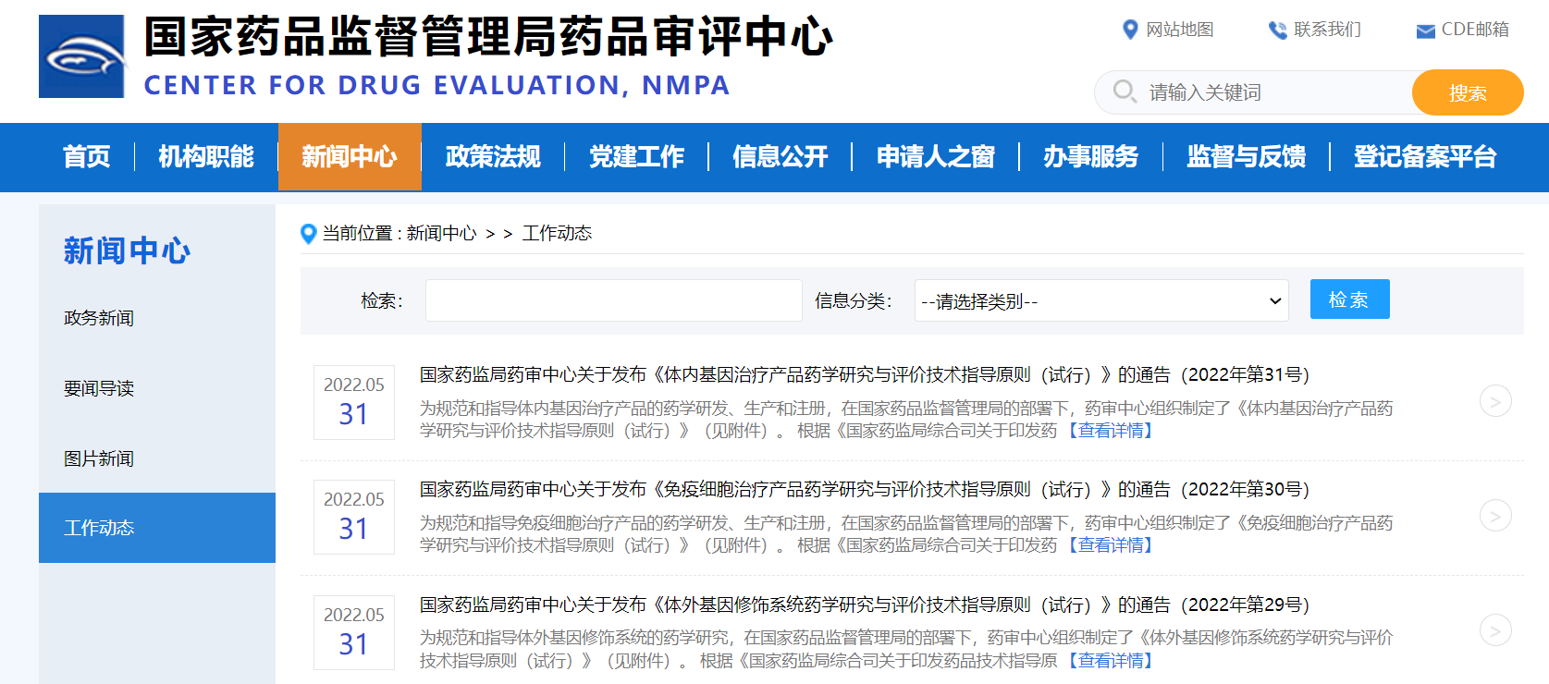The width and height of the screenshot is (1549, 684).
Task: Open 信息公开 navigation item
Action: point(780,157)
